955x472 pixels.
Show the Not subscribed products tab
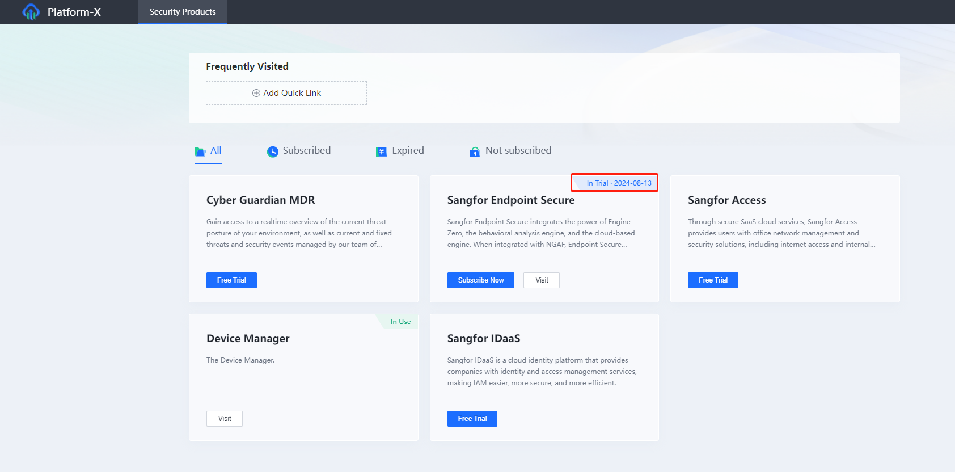[510, 151]
